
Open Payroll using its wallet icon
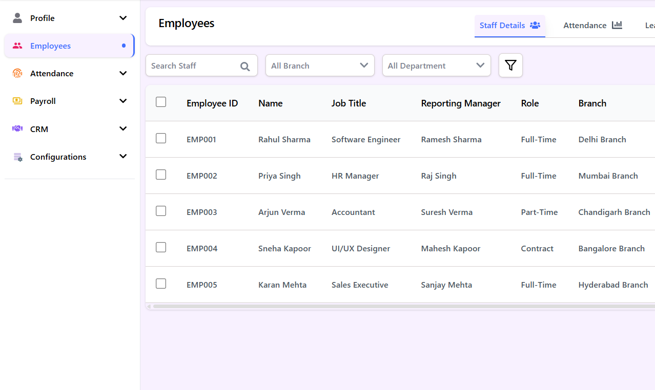pyautogui.click(x=17, y=101)
